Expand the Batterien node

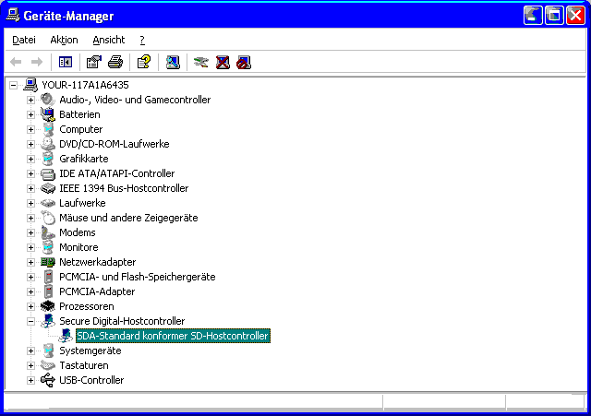[30, 114]
